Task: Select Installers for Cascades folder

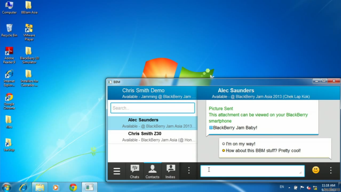Action: click(29, 78)
